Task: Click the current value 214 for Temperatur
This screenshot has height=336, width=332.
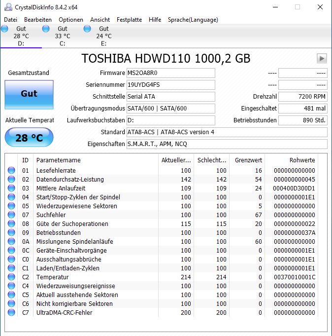Action: tap(186, 277)
